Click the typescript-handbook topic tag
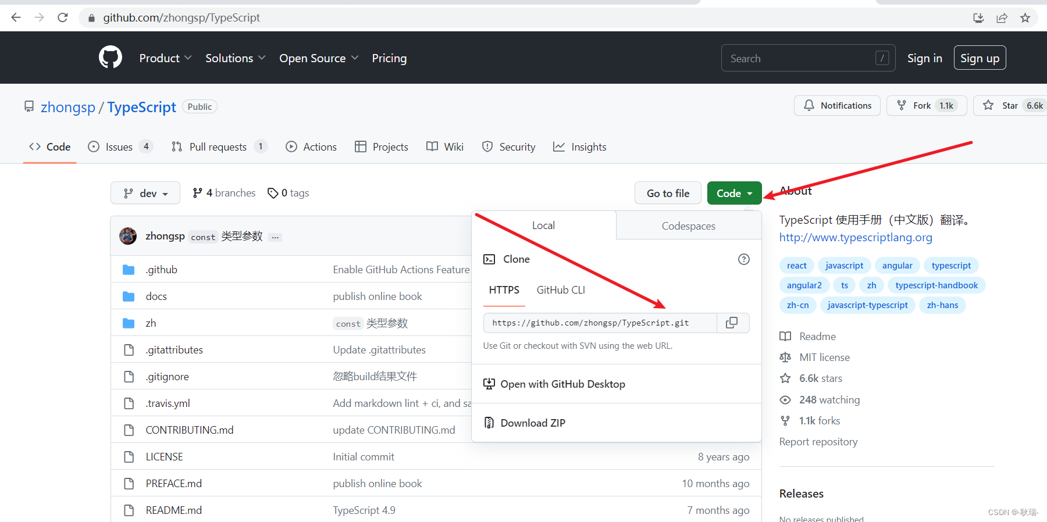The width and height of the screenshot is (1047, 522). 936,285
